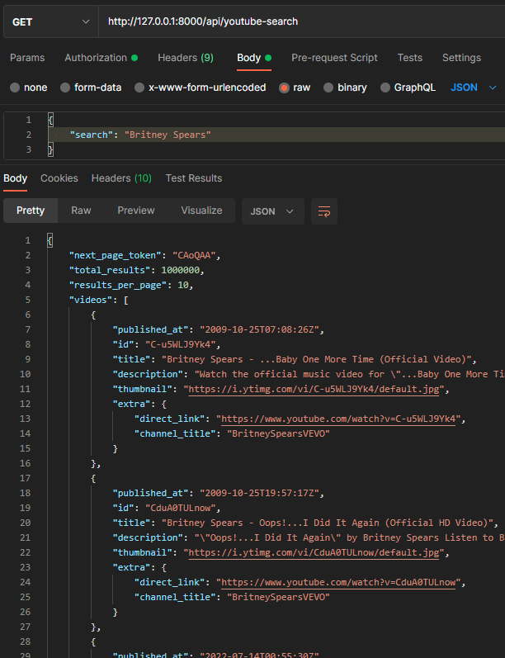Open the Authorization tab
The width and height of the screenshot is (505, 658).
[101, 58]
